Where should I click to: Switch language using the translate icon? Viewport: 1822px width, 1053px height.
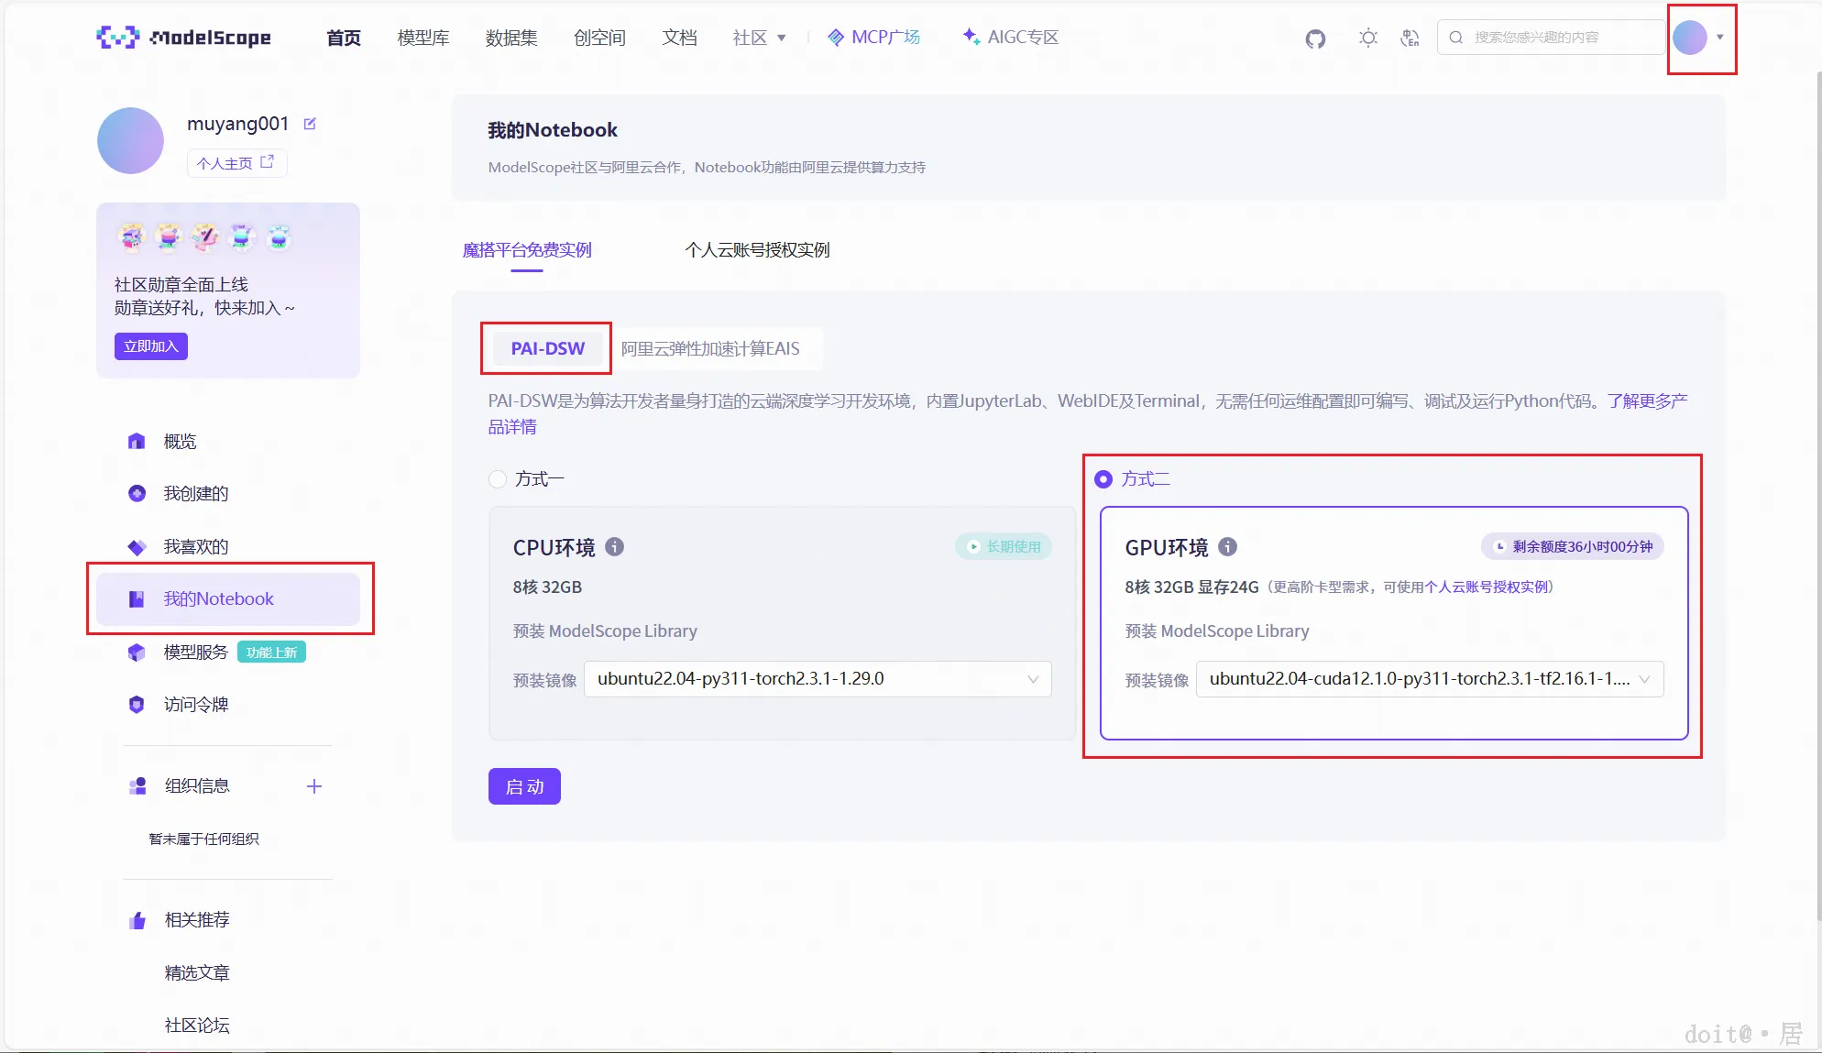click(x=1410, y=38)
